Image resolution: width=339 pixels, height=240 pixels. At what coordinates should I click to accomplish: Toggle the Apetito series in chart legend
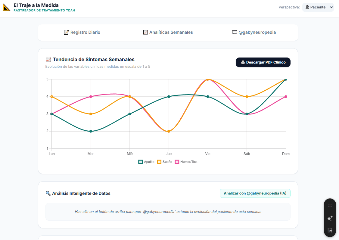pyautogui.click(x=146, y=162)
